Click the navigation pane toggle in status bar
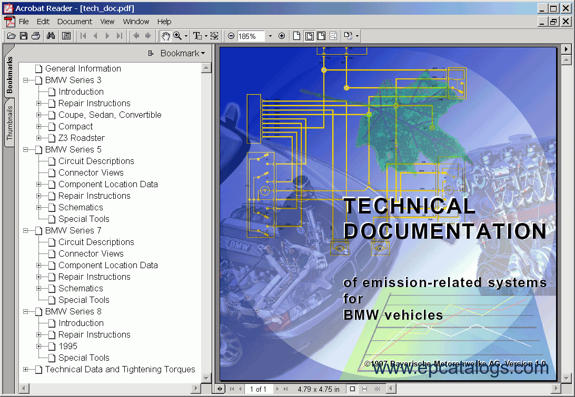Screen dimensions: 575x397 tap(220, 389)
